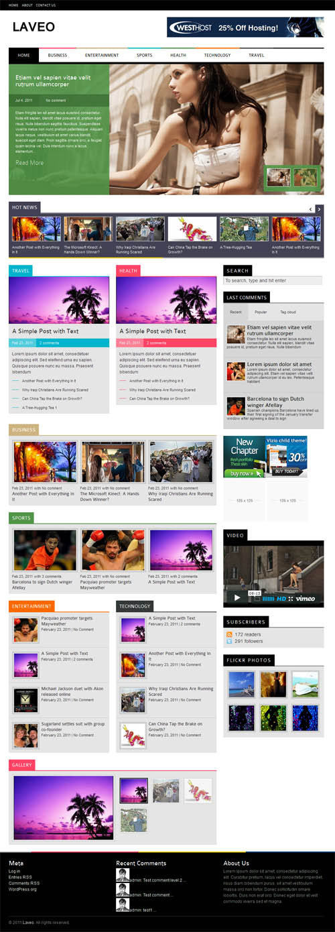
Task: Play the Vimeo video in the sidebar
Action: pyautogui.click(x=236, y=597)
